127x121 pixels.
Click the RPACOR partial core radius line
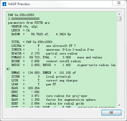click(x=44, y=53)
